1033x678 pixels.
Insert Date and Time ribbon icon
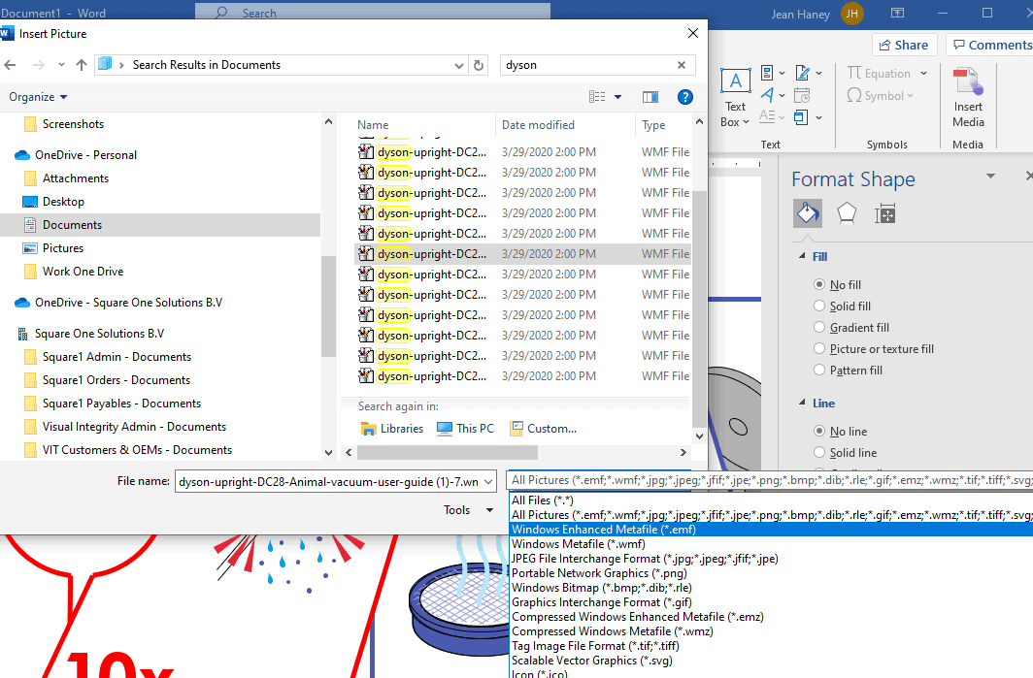802,95
